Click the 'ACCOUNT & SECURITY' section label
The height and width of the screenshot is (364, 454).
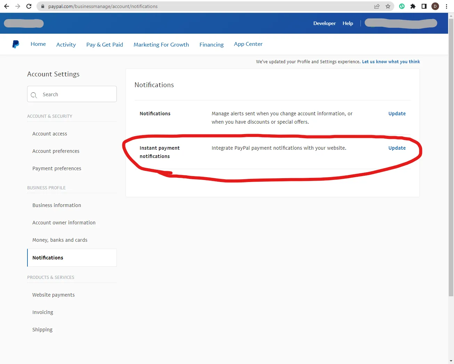tap(50, 116)
